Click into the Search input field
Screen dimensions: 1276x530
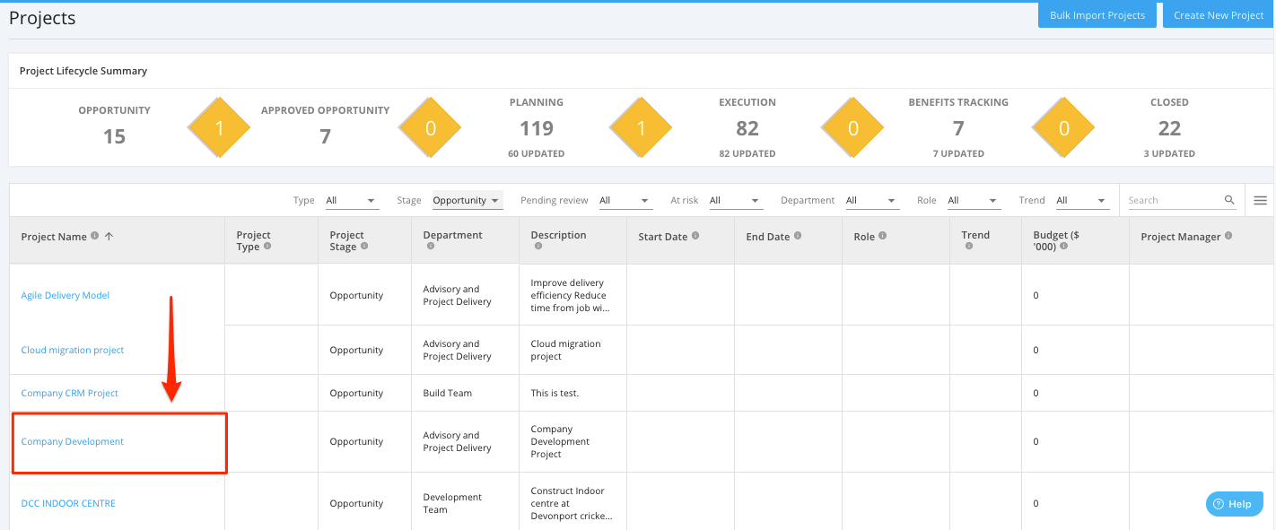point(1174,200)
